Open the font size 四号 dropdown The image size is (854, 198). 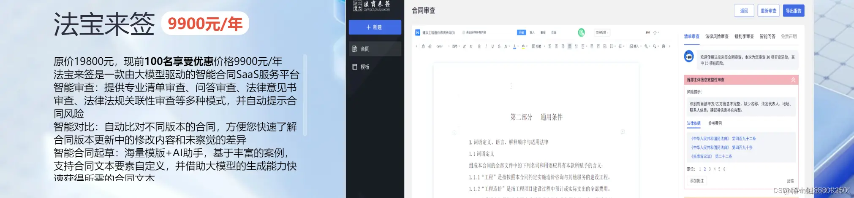tap(456, 46)
